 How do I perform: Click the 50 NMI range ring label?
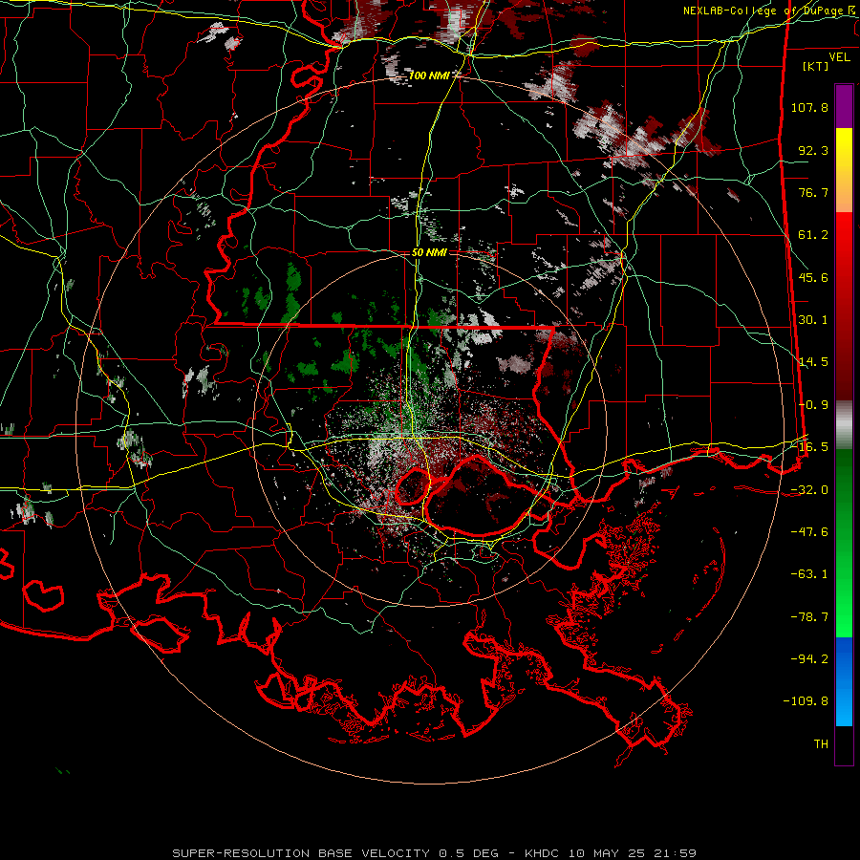tap(429, 252)
